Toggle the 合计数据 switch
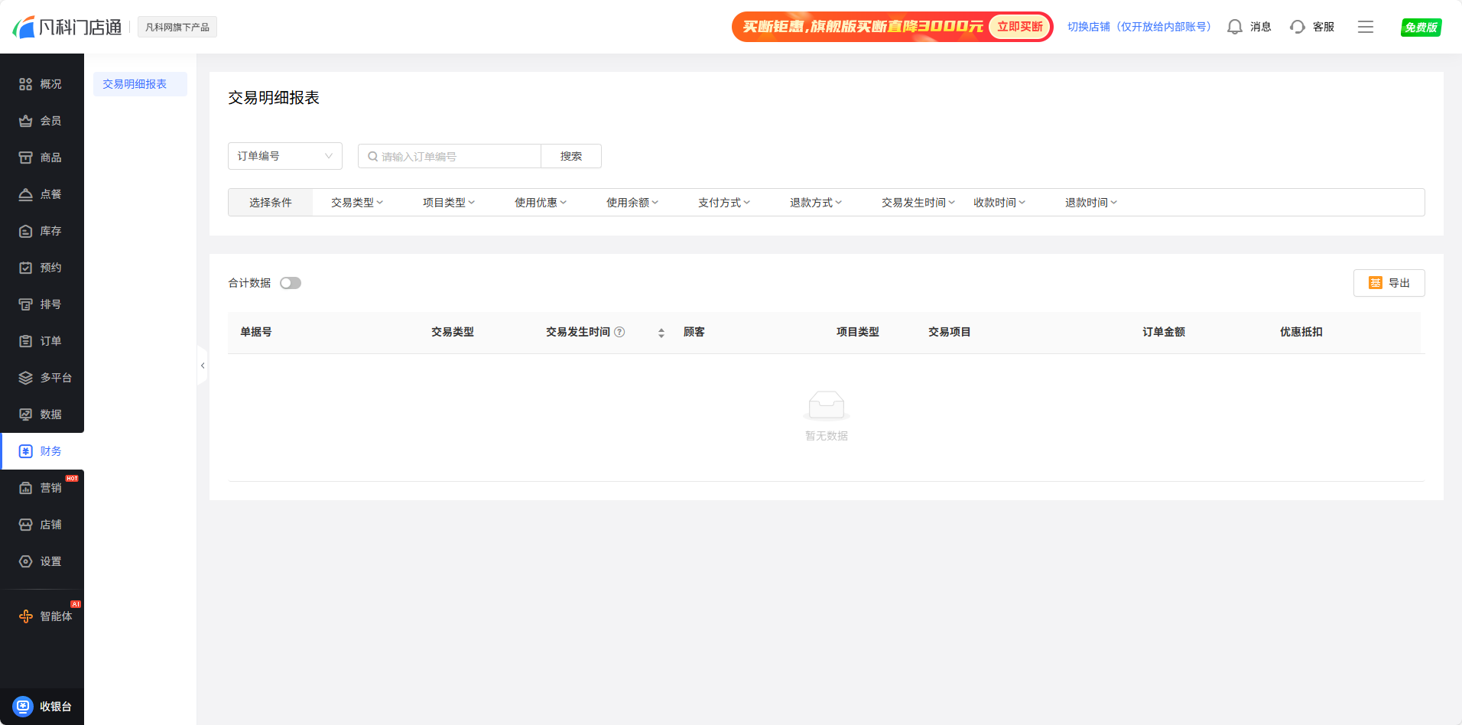 tap(291, 283)
